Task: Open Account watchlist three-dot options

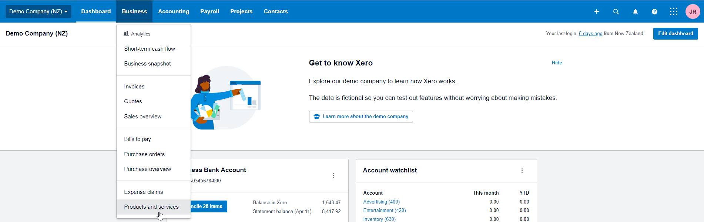Action: coord(522,171)
